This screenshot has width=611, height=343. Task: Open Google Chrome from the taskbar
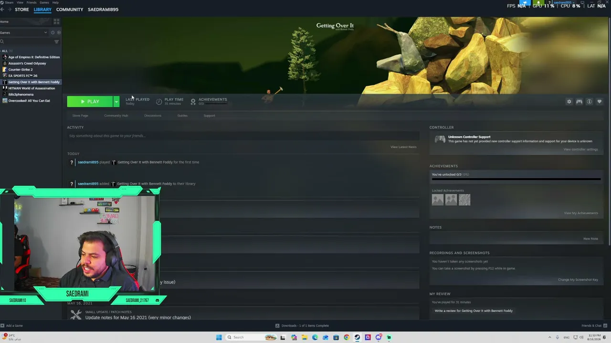[x=347, y=337]
